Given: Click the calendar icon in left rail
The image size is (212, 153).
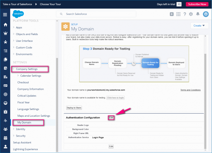Looking at the screenshot, I should click(5, 138).
